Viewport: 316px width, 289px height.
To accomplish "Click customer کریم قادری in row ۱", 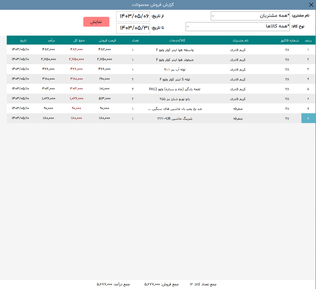I will [x=238, y=50].
